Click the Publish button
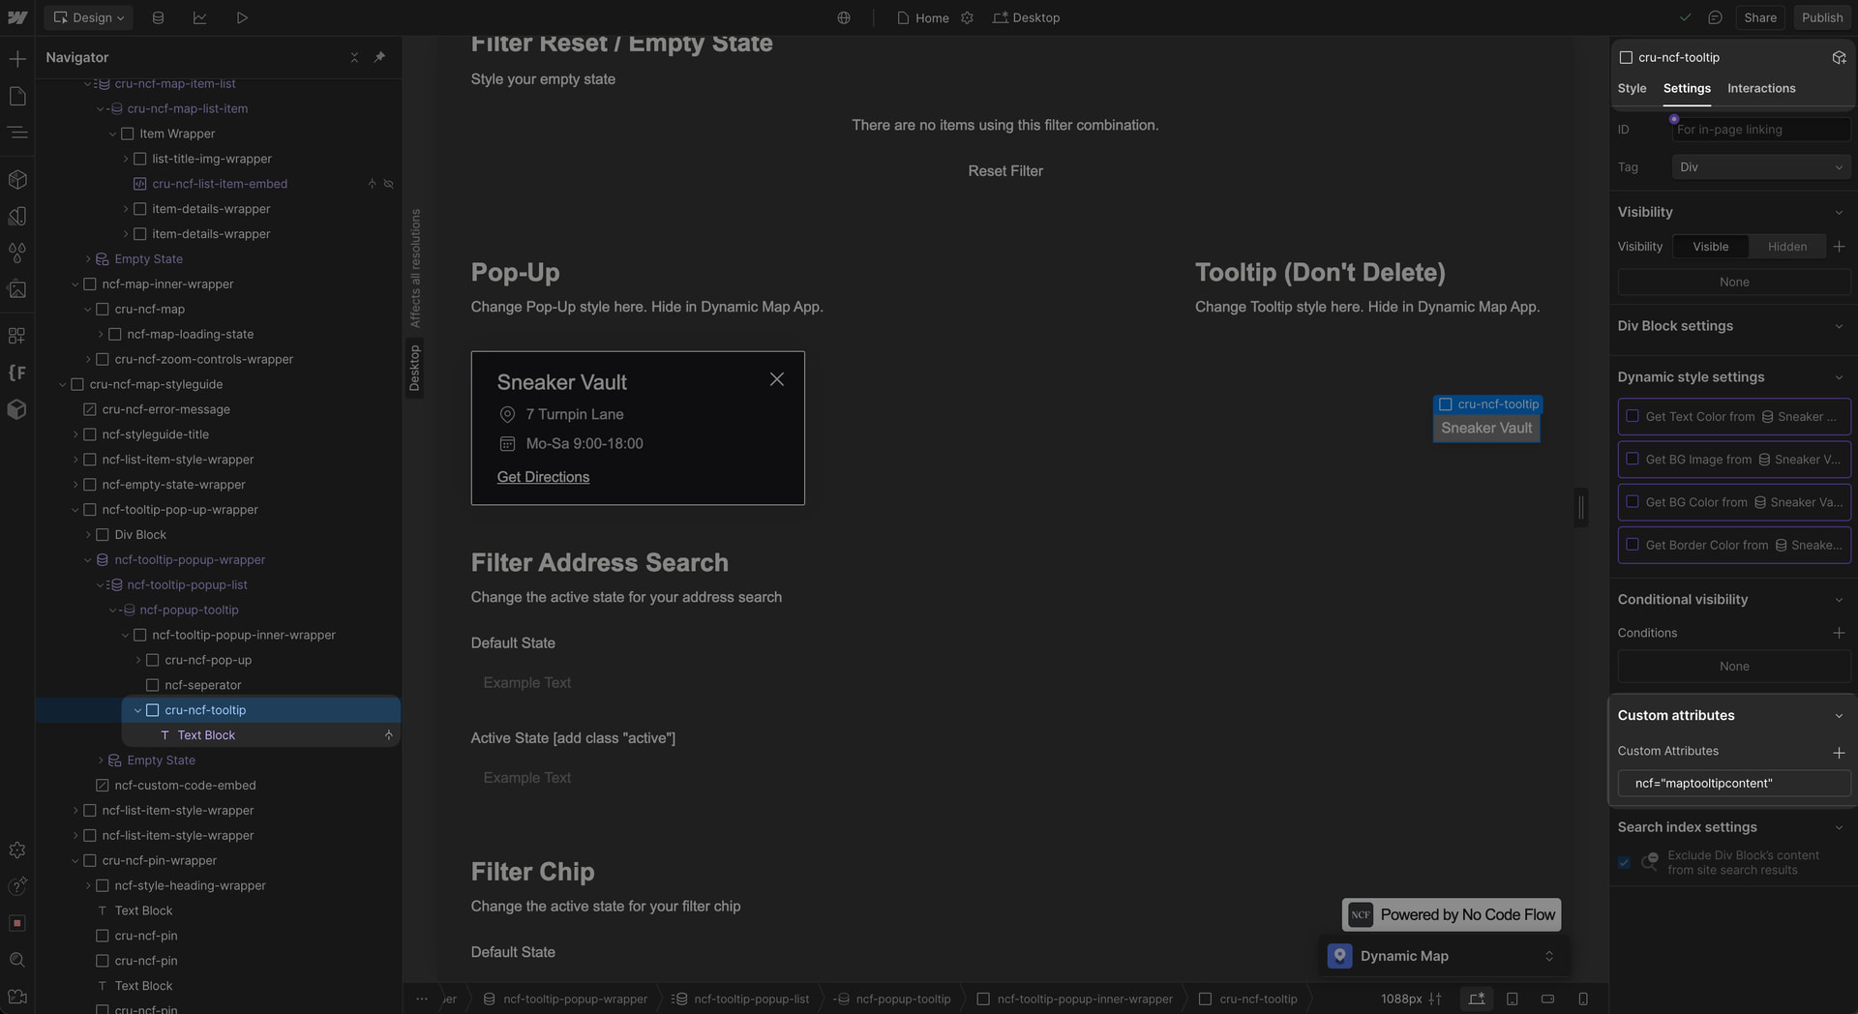Image resolution: width=1858 pixels, height=1014 pixels. click(1822, 17)
